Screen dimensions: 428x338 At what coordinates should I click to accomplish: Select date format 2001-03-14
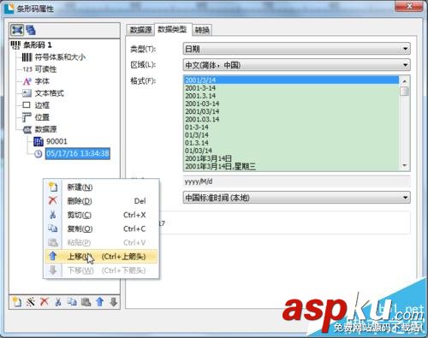point(291,104)
